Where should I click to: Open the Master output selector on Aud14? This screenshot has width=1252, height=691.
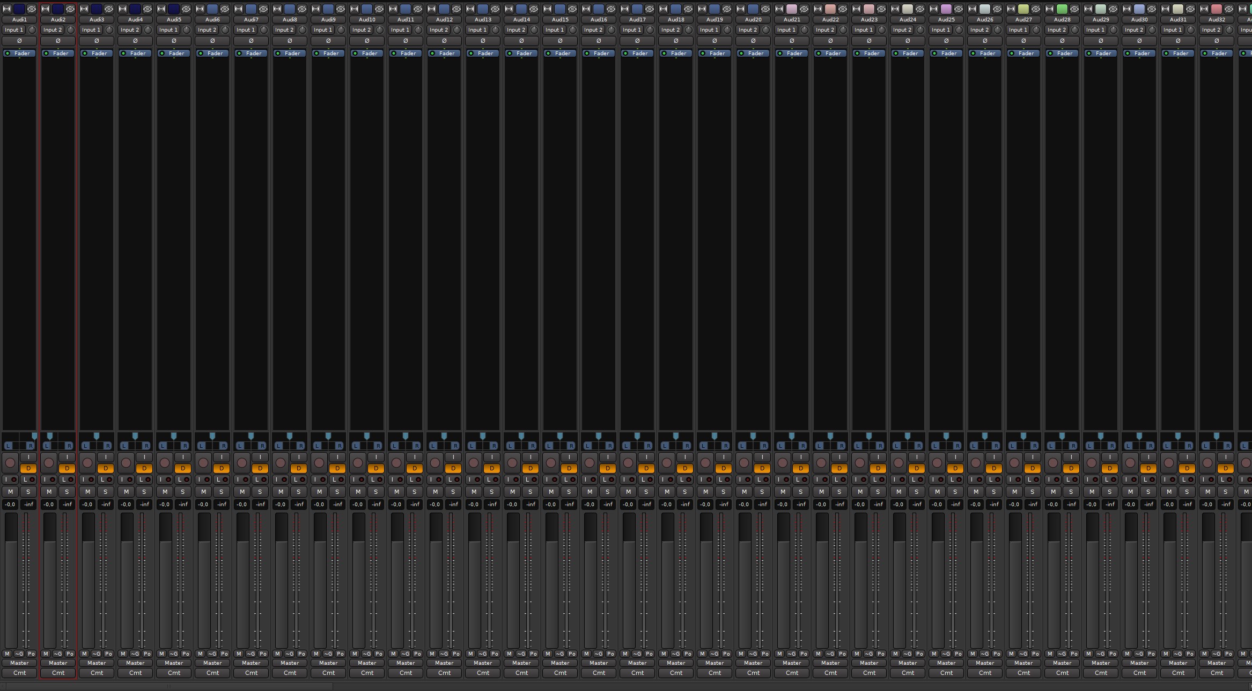(521, 663)
